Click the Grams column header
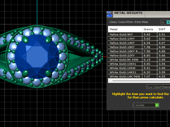Image resolution: width=170 pixels, height=127 pixels. (x=149, y=29)
